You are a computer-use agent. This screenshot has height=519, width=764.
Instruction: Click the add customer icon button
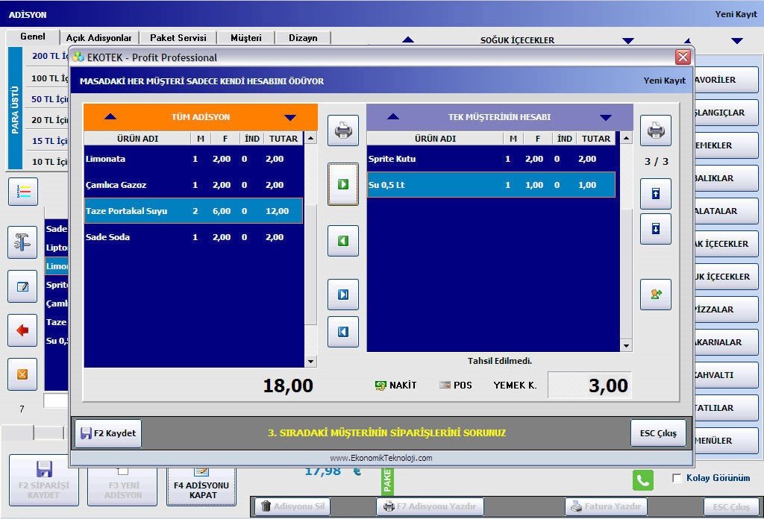click(x=655, y=295)
